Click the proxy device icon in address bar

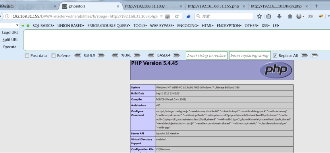coord(167,16)
